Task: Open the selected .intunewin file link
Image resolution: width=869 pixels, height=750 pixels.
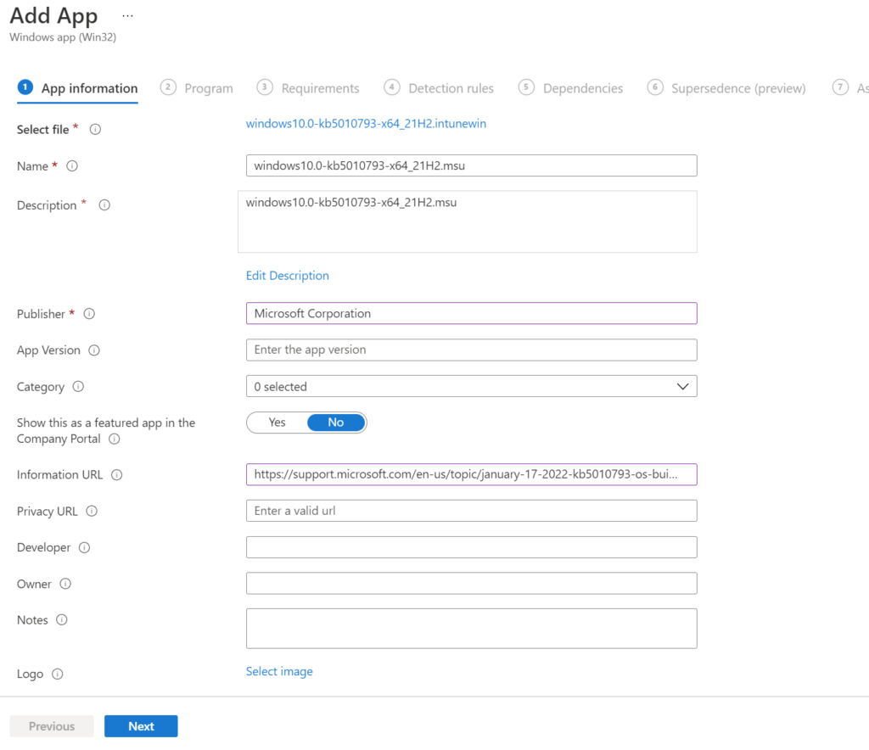Action: click(x=366, y=124)
